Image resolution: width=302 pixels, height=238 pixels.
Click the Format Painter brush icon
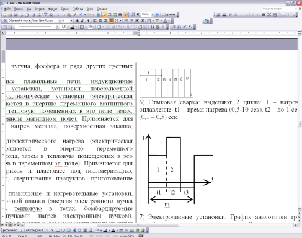74,15
